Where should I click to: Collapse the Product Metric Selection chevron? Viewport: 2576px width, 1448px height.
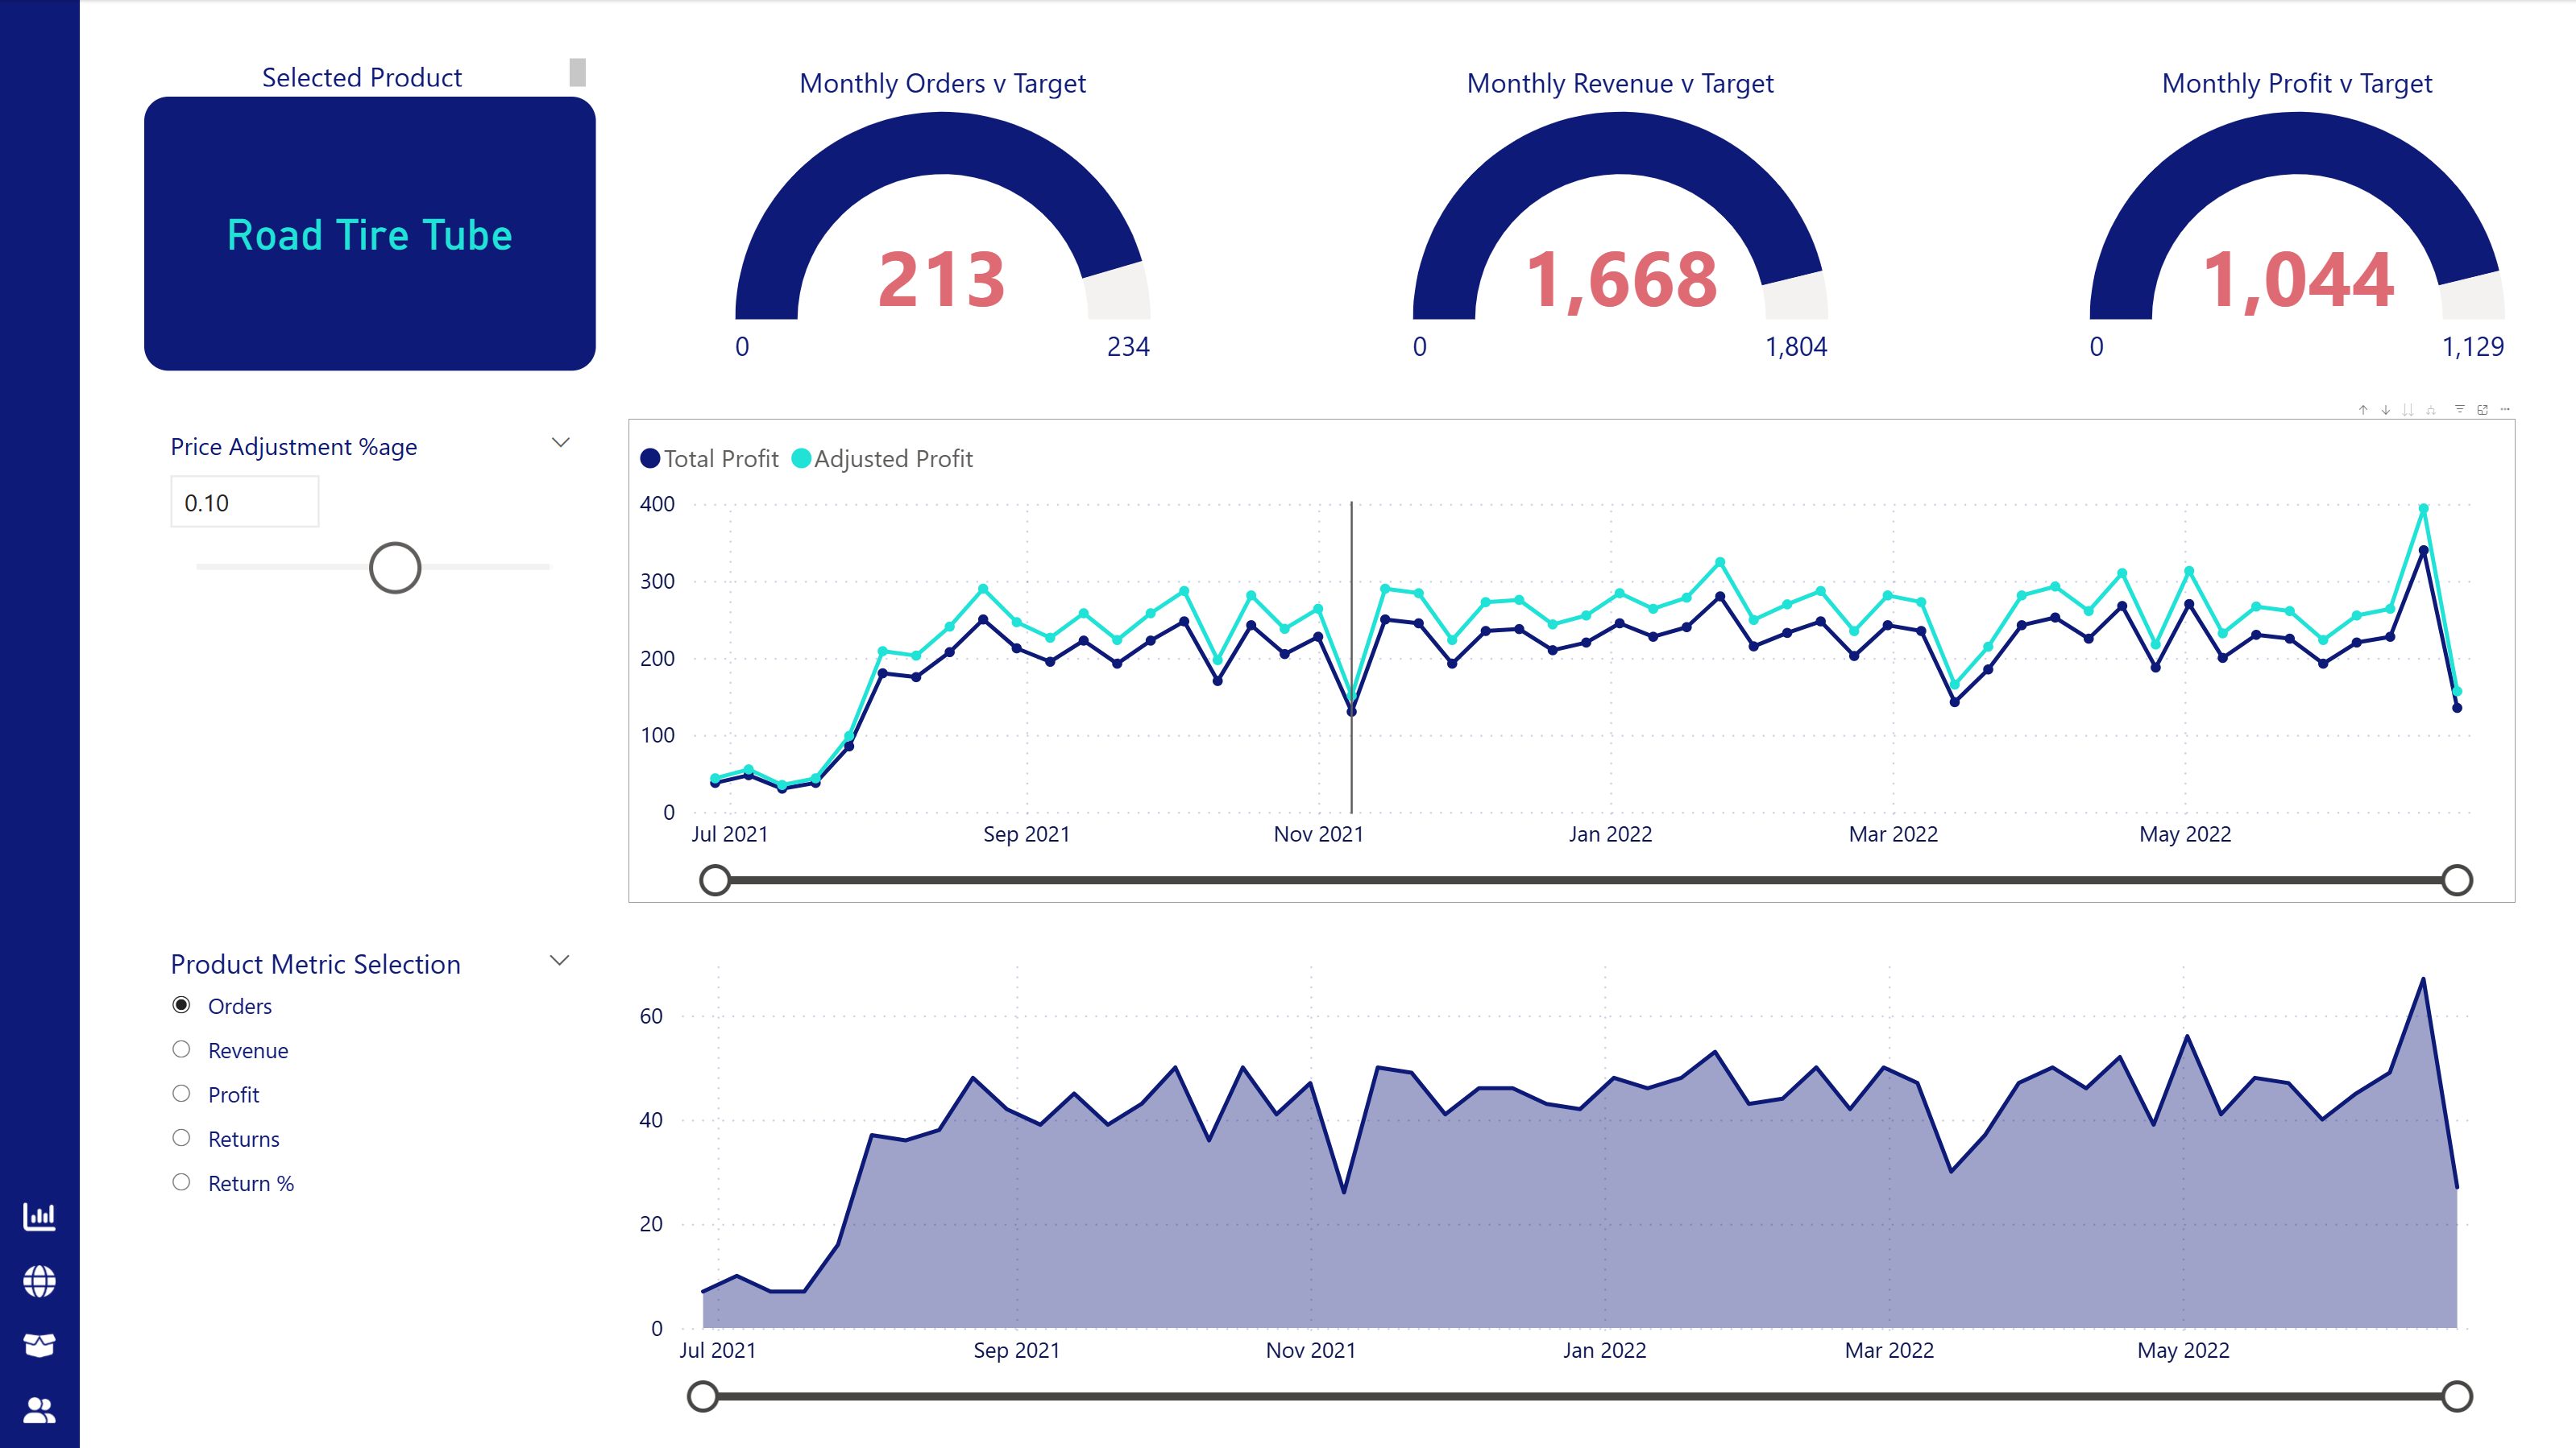560,960
